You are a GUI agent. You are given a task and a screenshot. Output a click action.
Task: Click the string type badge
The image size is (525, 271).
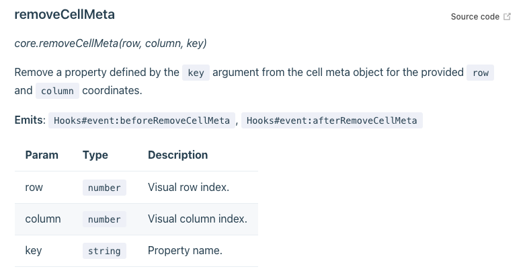pyautogui.click(x=104, y=251)
